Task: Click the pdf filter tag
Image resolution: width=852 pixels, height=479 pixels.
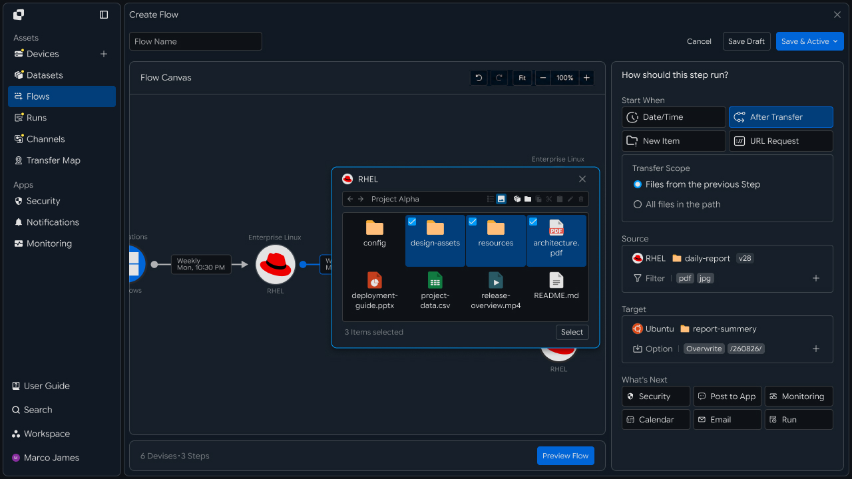Action: 685,278
